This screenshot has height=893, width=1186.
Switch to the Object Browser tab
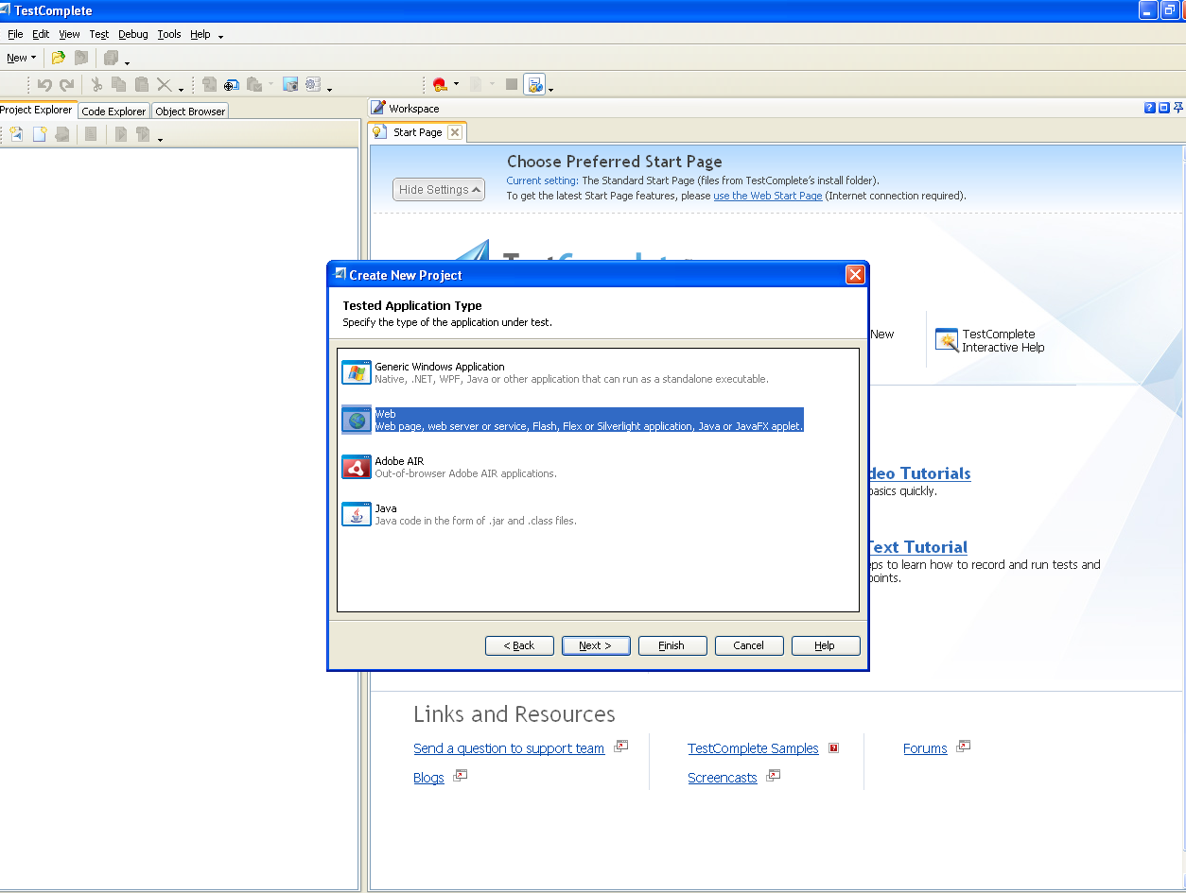[x=189, y=111]
